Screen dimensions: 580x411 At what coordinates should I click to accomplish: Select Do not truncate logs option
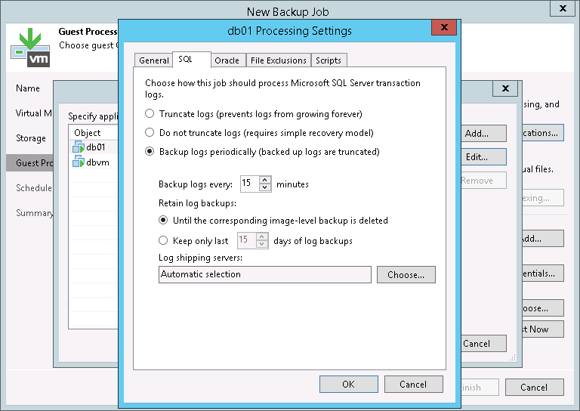[150, 132]
